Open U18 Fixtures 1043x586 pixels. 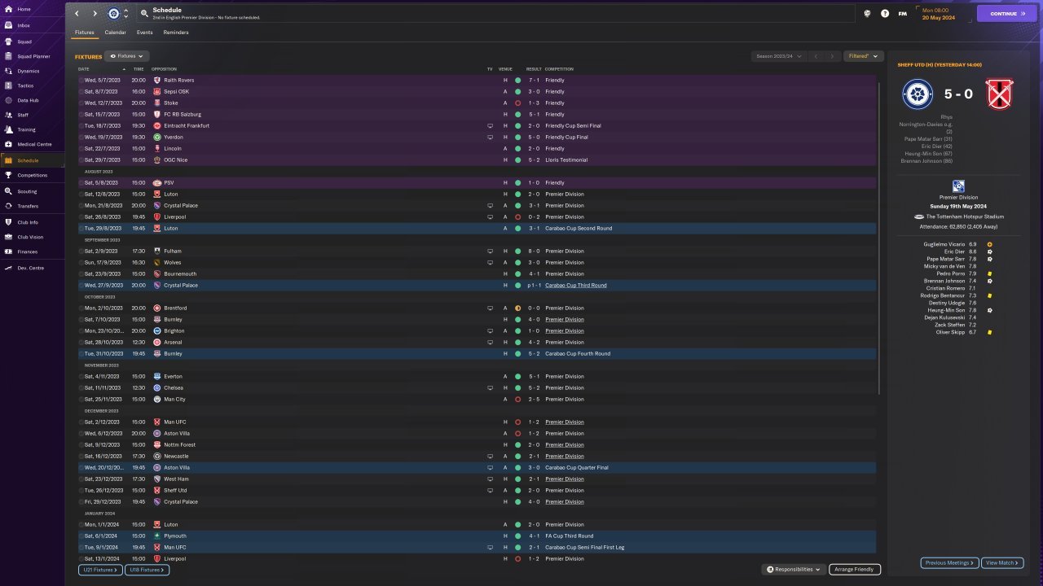click(x=147, y=570)
